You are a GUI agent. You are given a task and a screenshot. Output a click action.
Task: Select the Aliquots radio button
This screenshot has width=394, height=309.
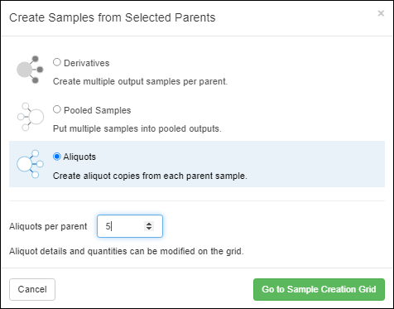57,157
